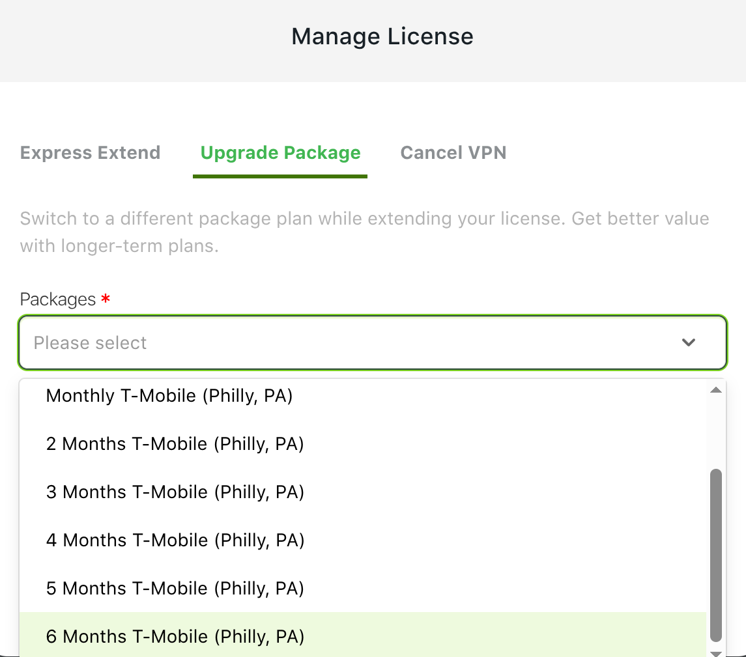The width and height of the screenshot is (746, 657).
Task: Click the package switch description text
Action: [x=364, y=232]
